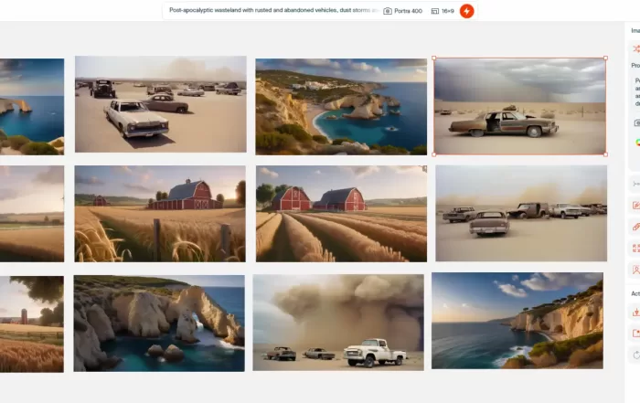The height and width of the screenshot is (403, 640).
Task: Click the orange lightning generate button
Action: pyautogui.click(x=466, y=11)
